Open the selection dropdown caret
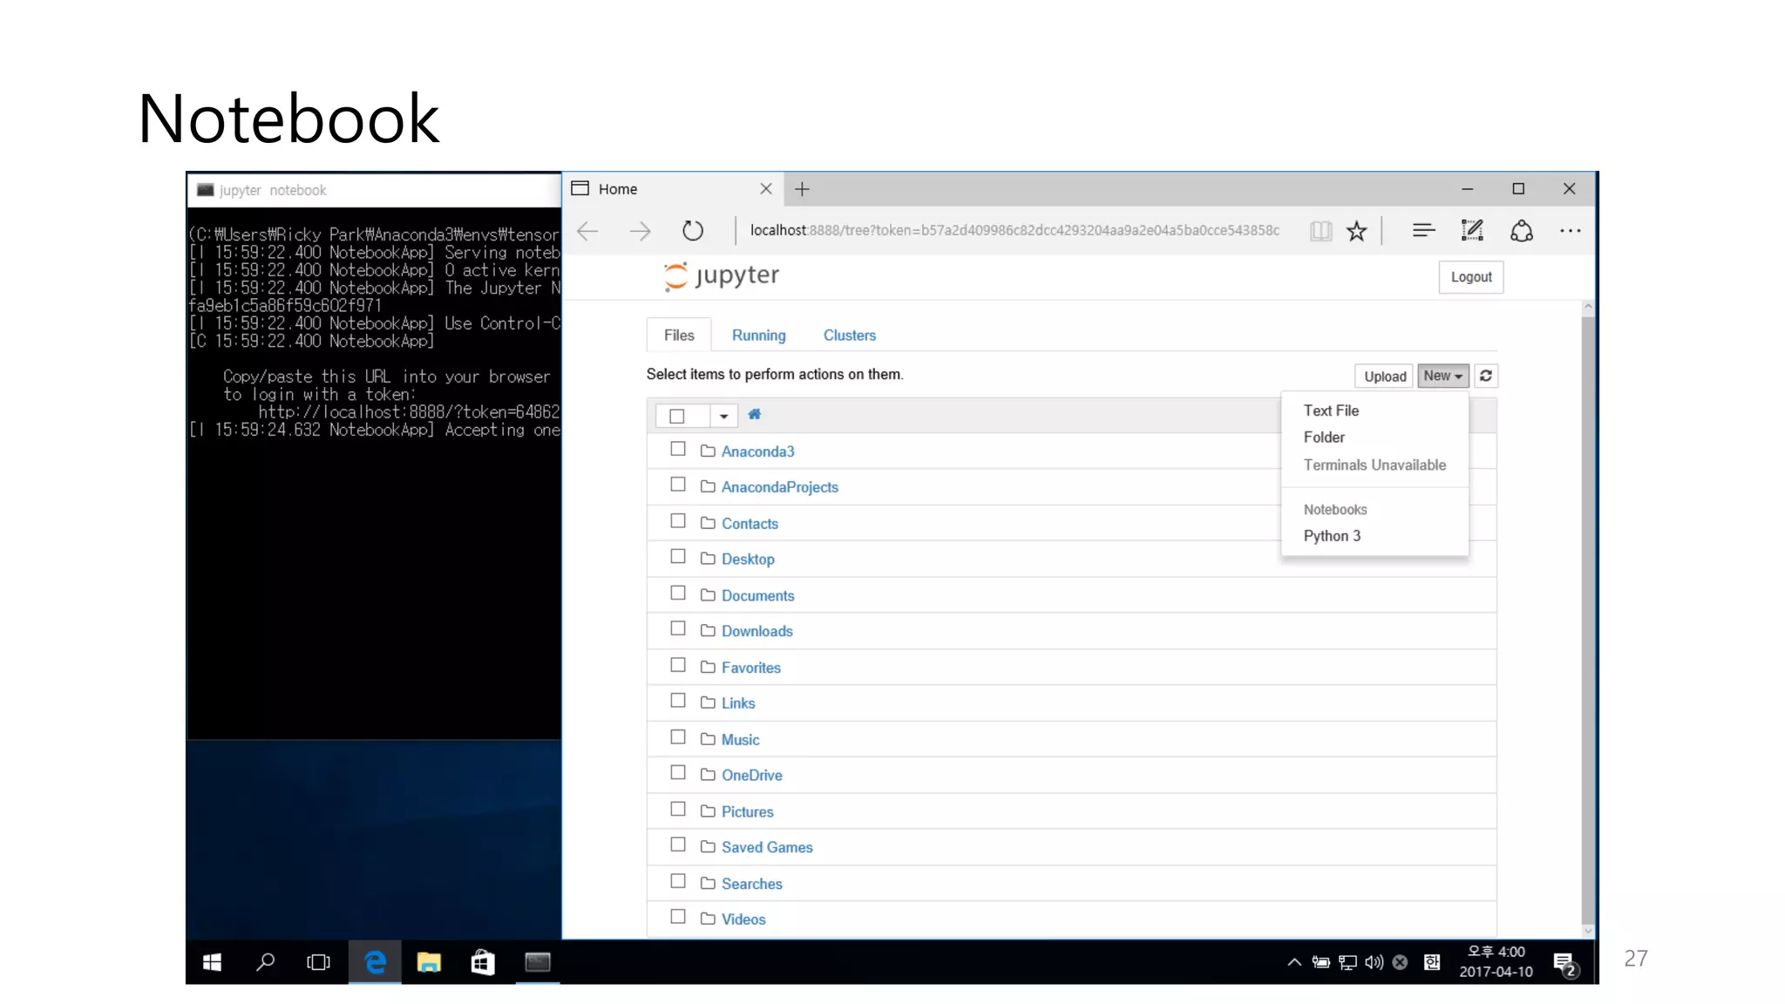This screenshot has width=1785, height=1004. pyautogui.click(x=723, y=416)
